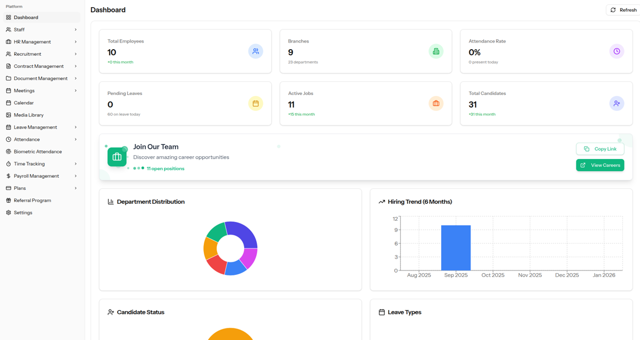Expand the Staff submenu chevron
Screen dimensions: 640x340
(x=76, y=30)
